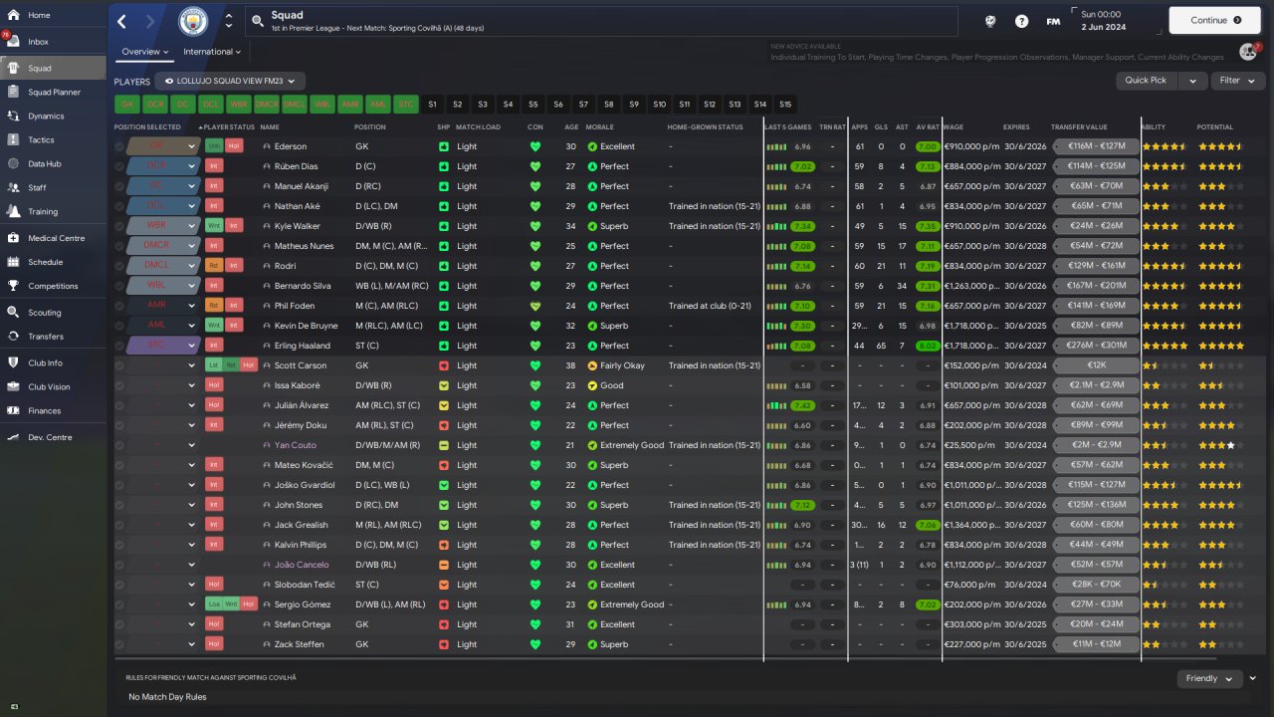The height and width of the screenshot is (717, 1274).
Task: Go back using the left arrow
Action: 121,21
